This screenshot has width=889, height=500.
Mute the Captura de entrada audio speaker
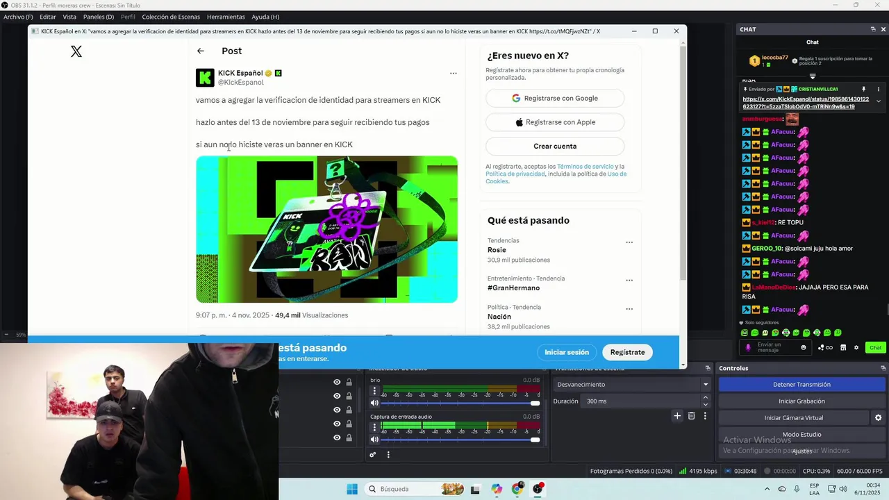pos(374,439)
